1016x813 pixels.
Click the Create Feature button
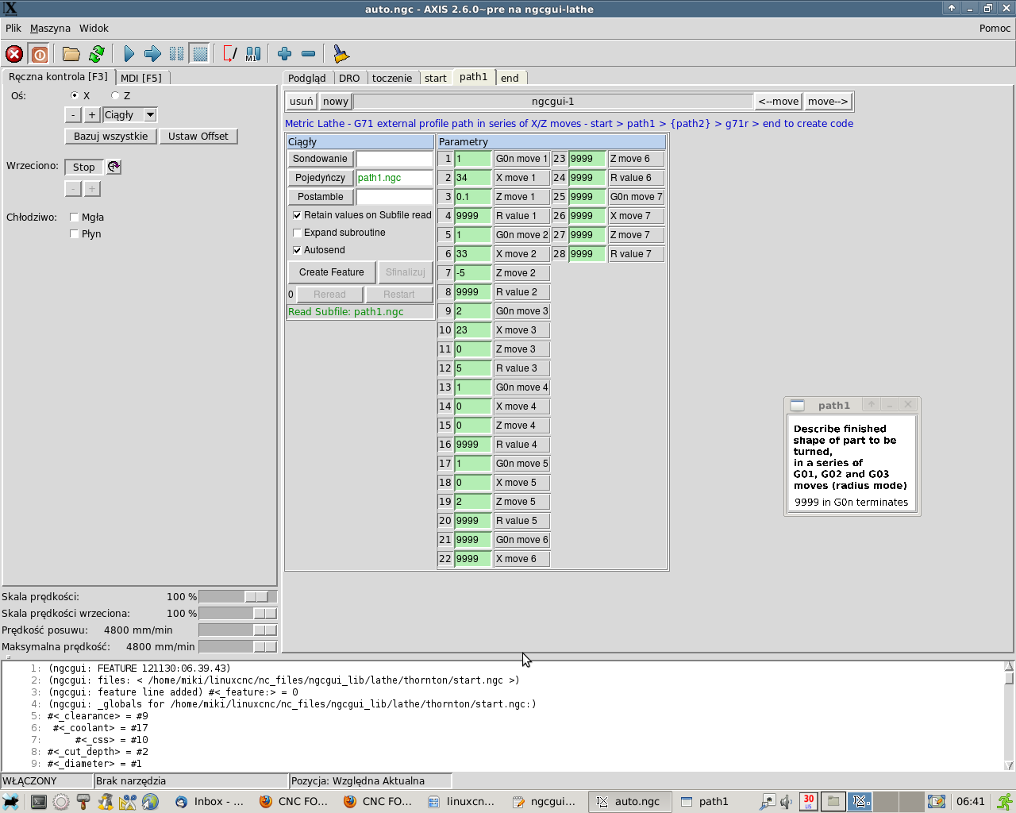coord(332,272)
